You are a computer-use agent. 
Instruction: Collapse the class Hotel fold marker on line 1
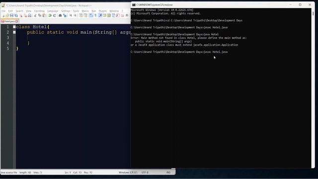click(x=14, y=27)
